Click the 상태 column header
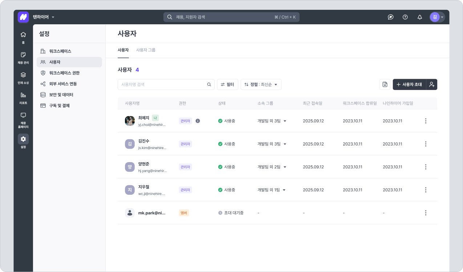The width and height of the screenshot is (463, 272). (x=222, y=103)
